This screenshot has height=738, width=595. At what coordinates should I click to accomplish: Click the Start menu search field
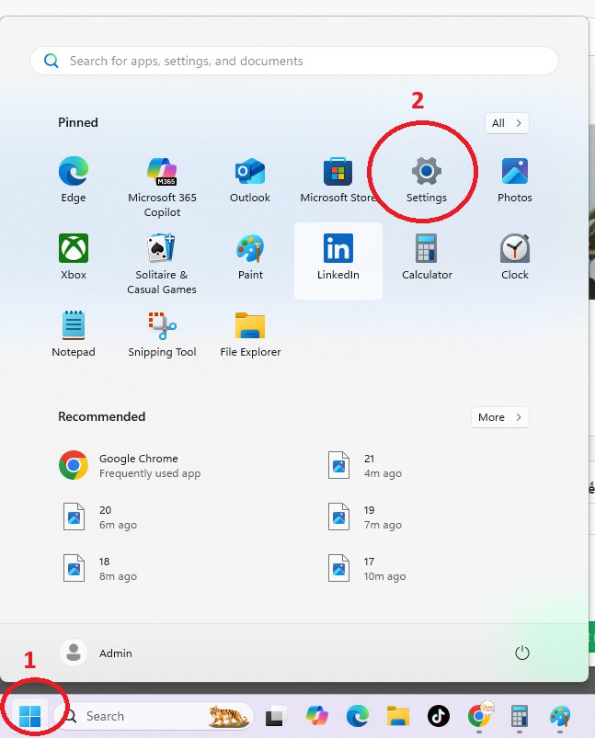coord(294,61)
